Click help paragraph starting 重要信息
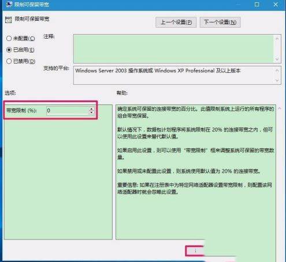Screen dimensions: 286x262 pyautogui.click(x=195, y=189)
